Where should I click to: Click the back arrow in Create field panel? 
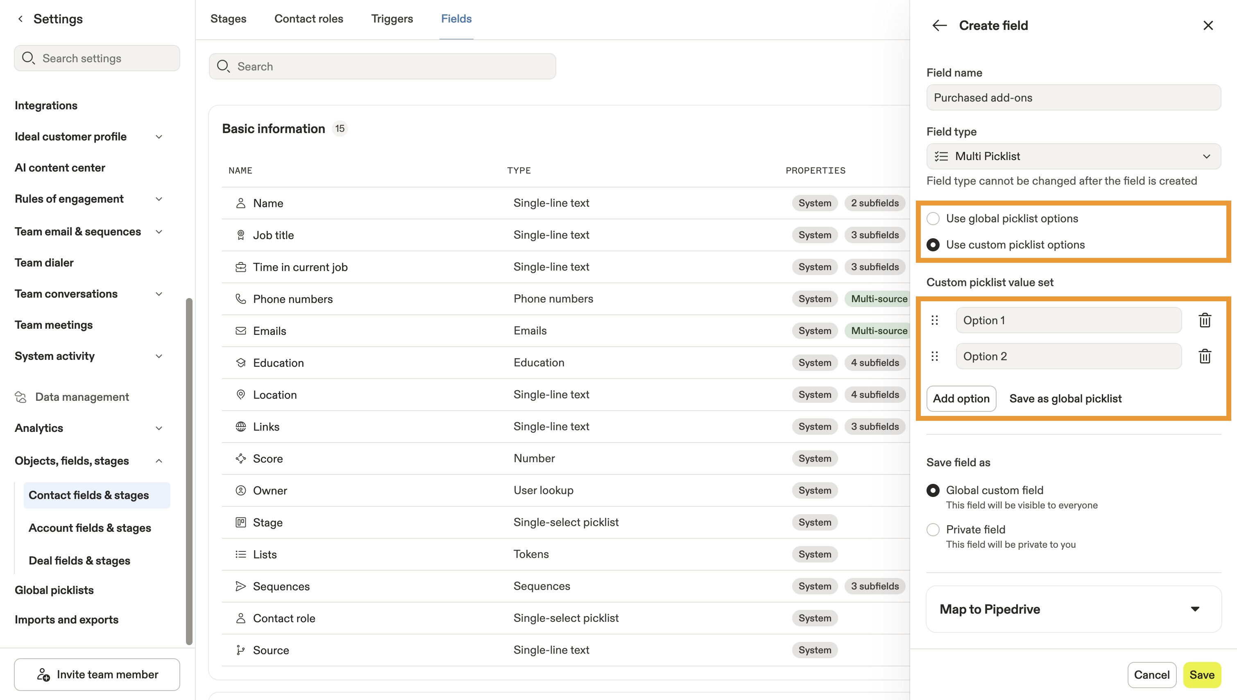[x=939, y=25]
